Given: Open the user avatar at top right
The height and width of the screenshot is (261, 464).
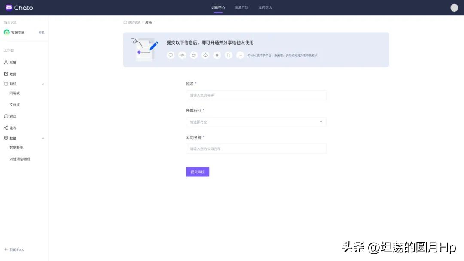Looking at the screenshot, I should point(454,7).
